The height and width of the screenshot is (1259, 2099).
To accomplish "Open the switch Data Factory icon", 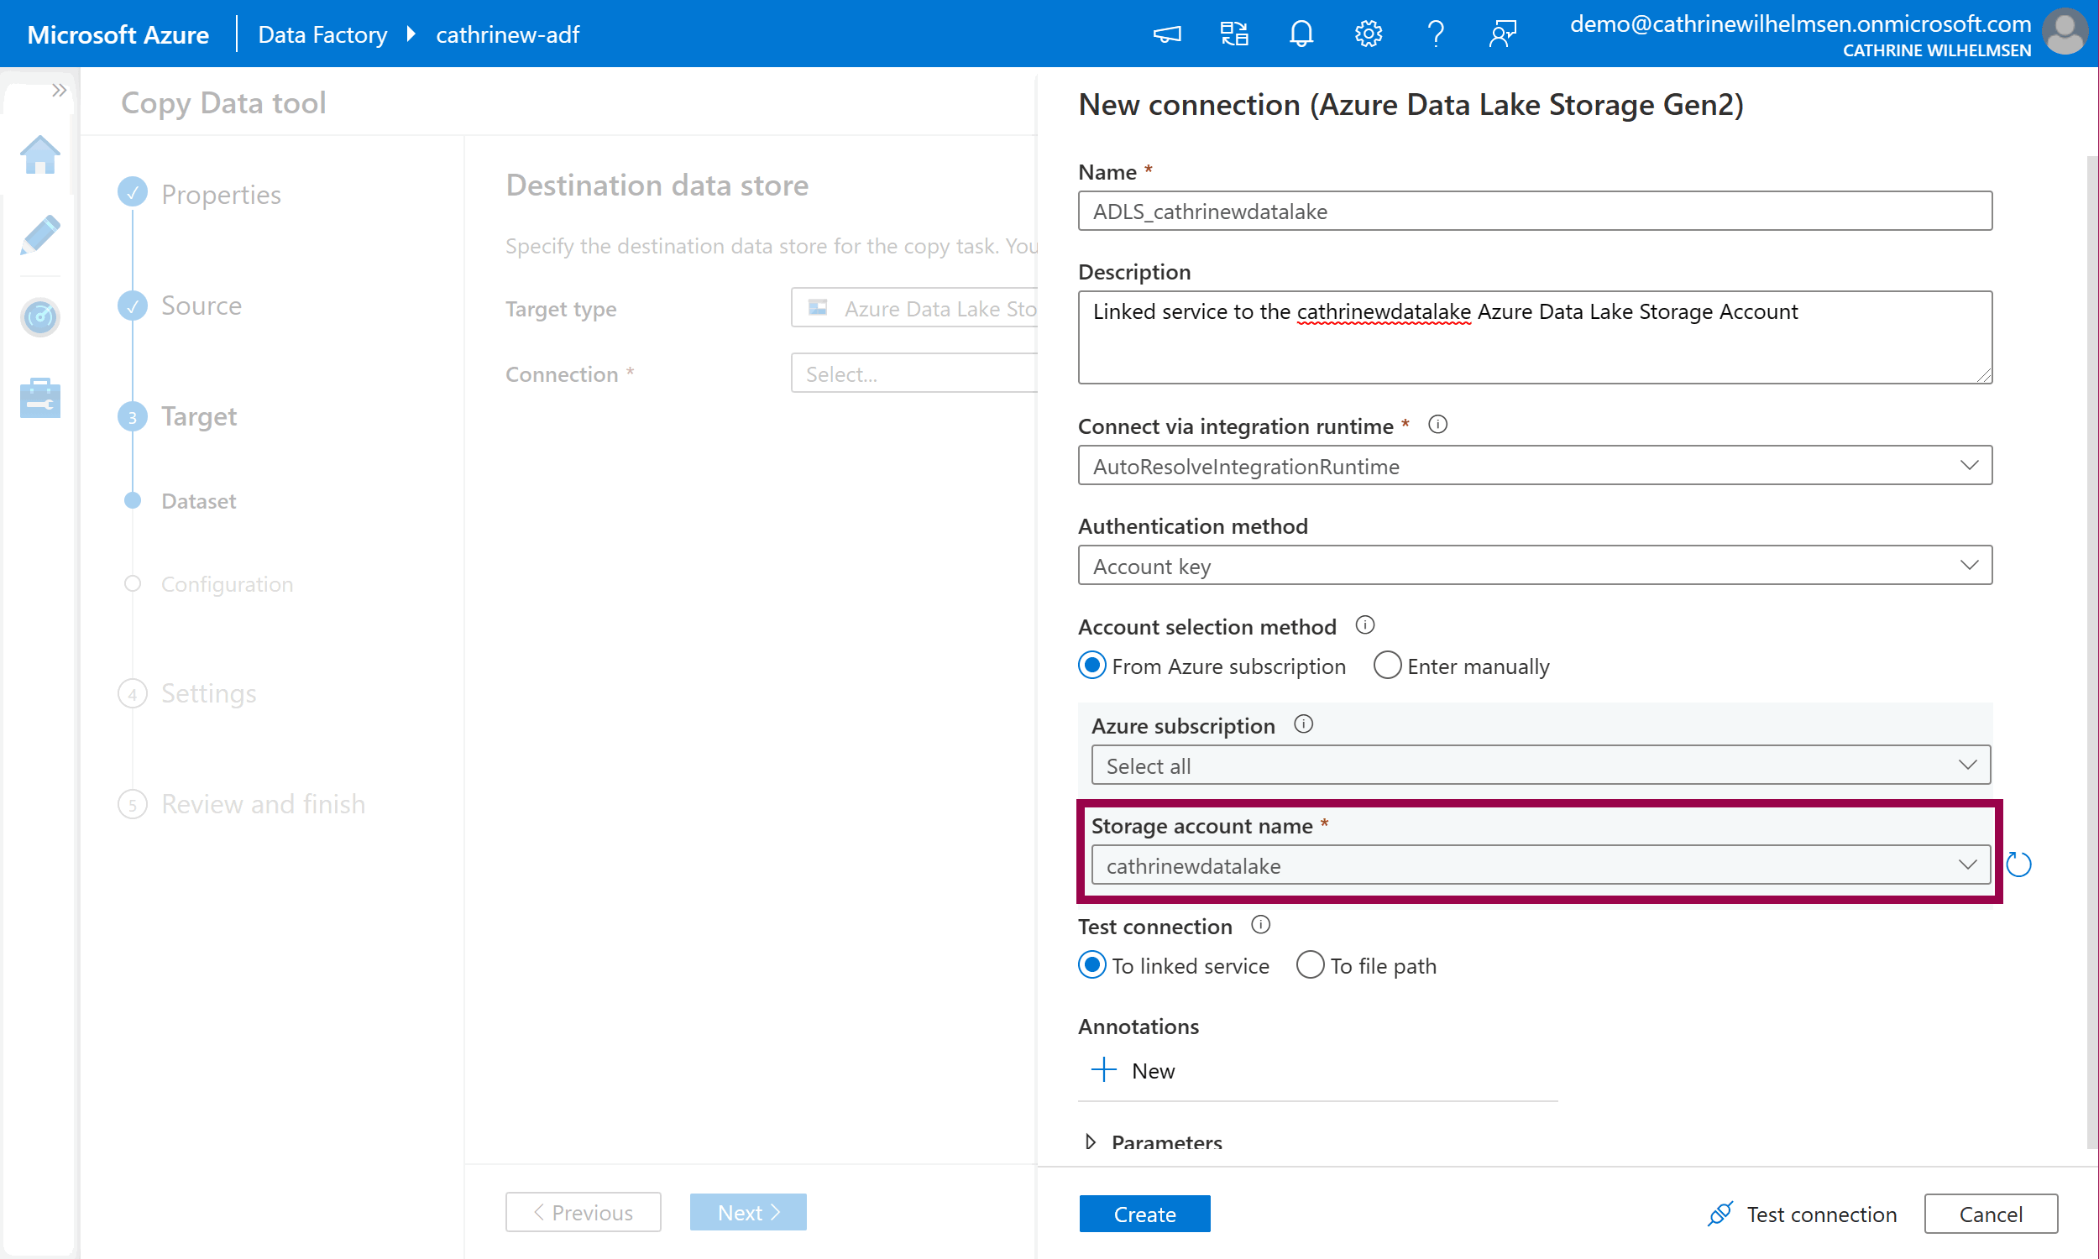I will click(x=1233, y=34).
